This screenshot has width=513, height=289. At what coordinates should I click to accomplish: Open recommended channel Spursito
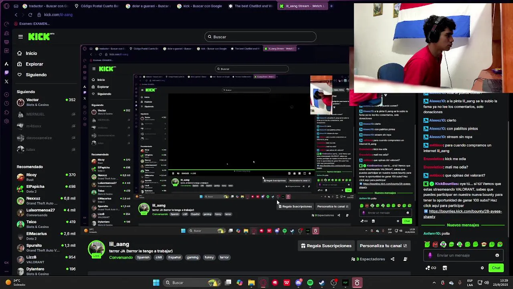pos(46,248)
